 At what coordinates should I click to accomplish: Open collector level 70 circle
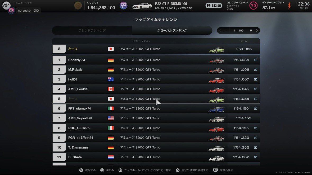pos(253,6)
